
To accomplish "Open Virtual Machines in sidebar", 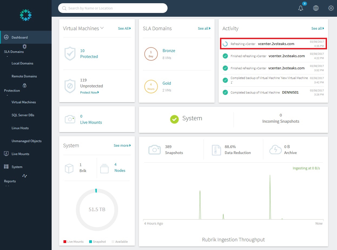I will coord(24,102).
